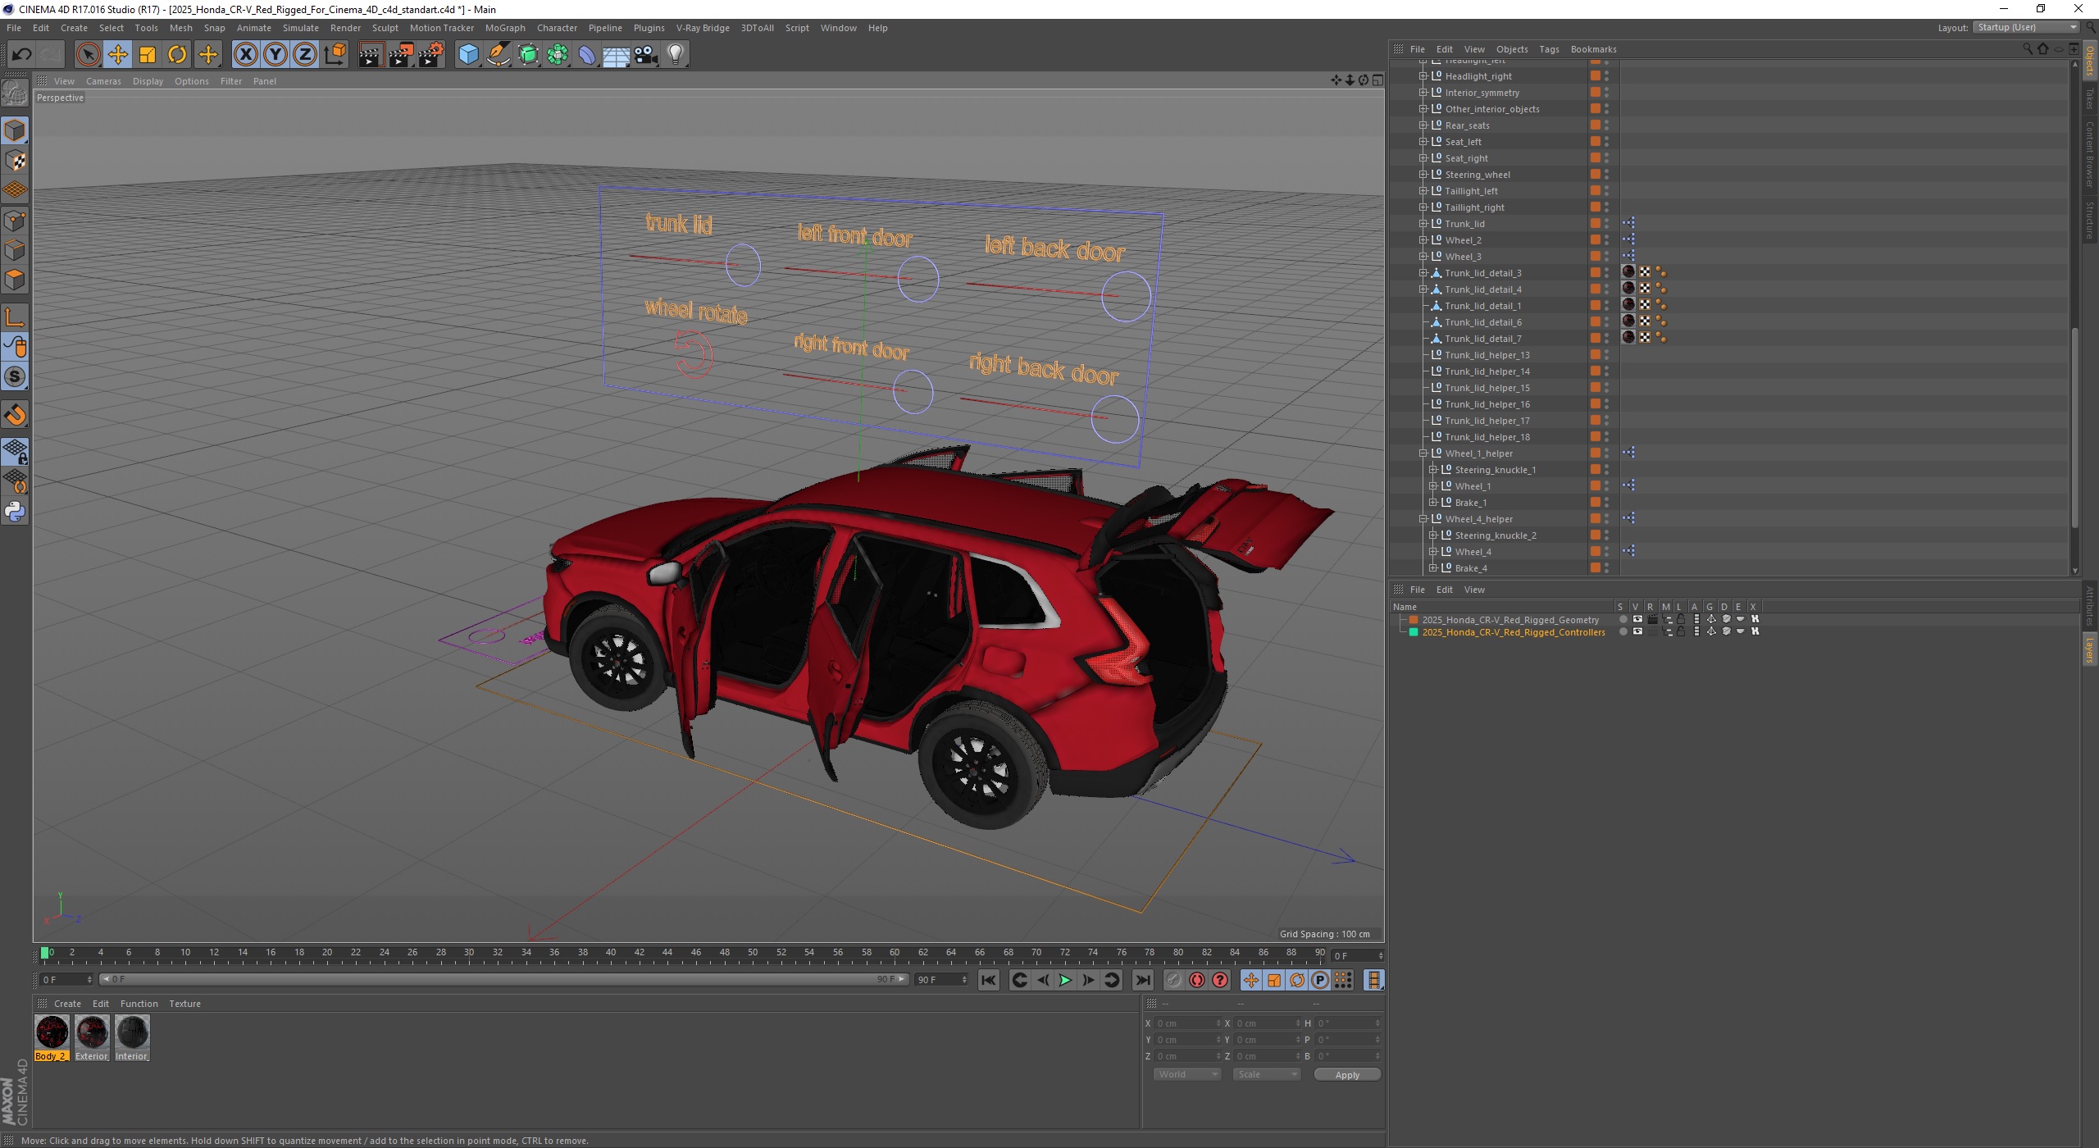This screenshot has height=1148, width=2099.
Task: Toggle the Geometry layer lock icon
Action: click(1681, 620)
